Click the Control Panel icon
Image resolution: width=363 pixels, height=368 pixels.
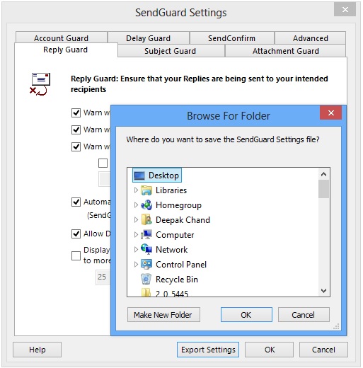[146, 264]
